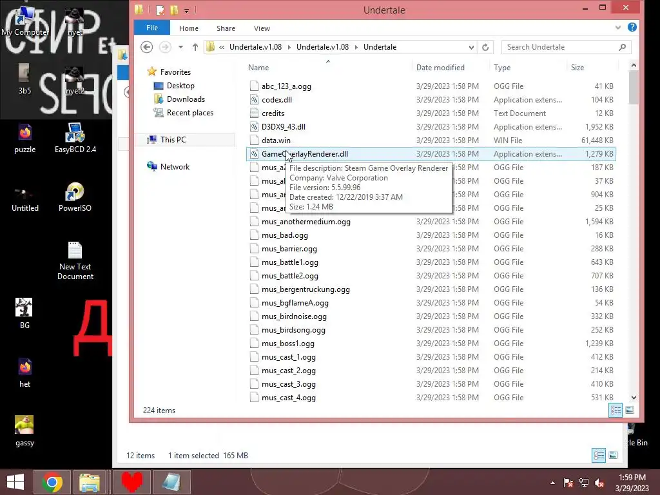Viewport: 660px width, 495px height.
Task: Click Properties quick access icon
Action: click(x=160, y=10)
